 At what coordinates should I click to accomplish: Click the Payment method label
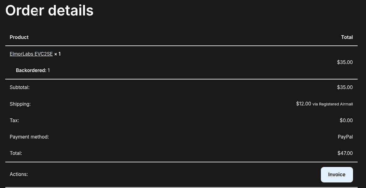tap(29, 137)
